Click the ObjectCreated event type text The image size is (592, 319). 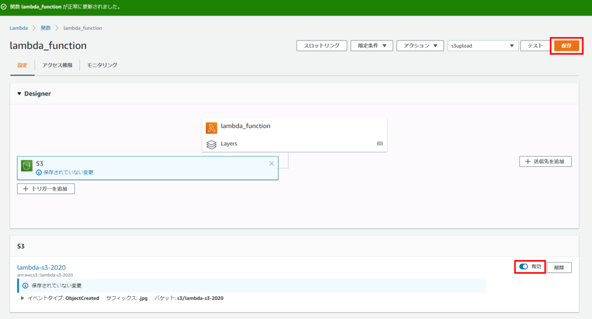coord(82,298)
